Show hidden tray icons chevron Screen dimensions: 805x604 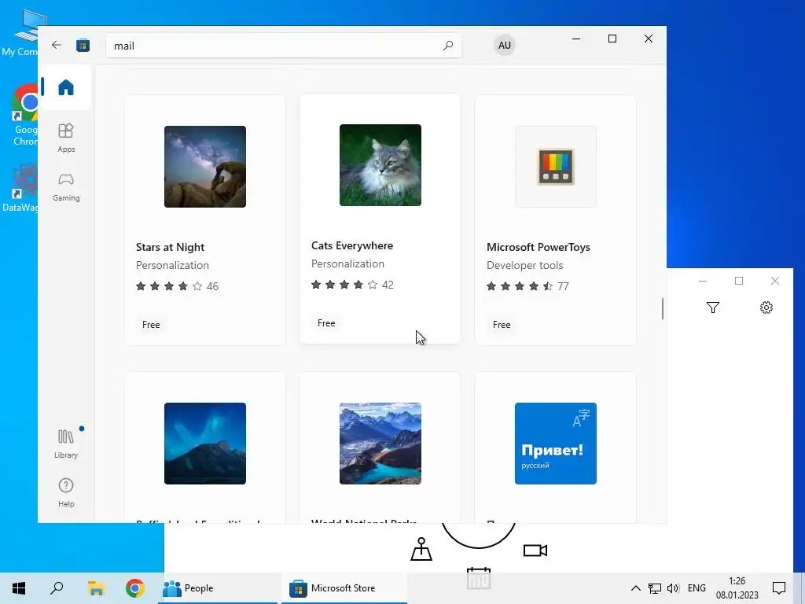point(635,588)
